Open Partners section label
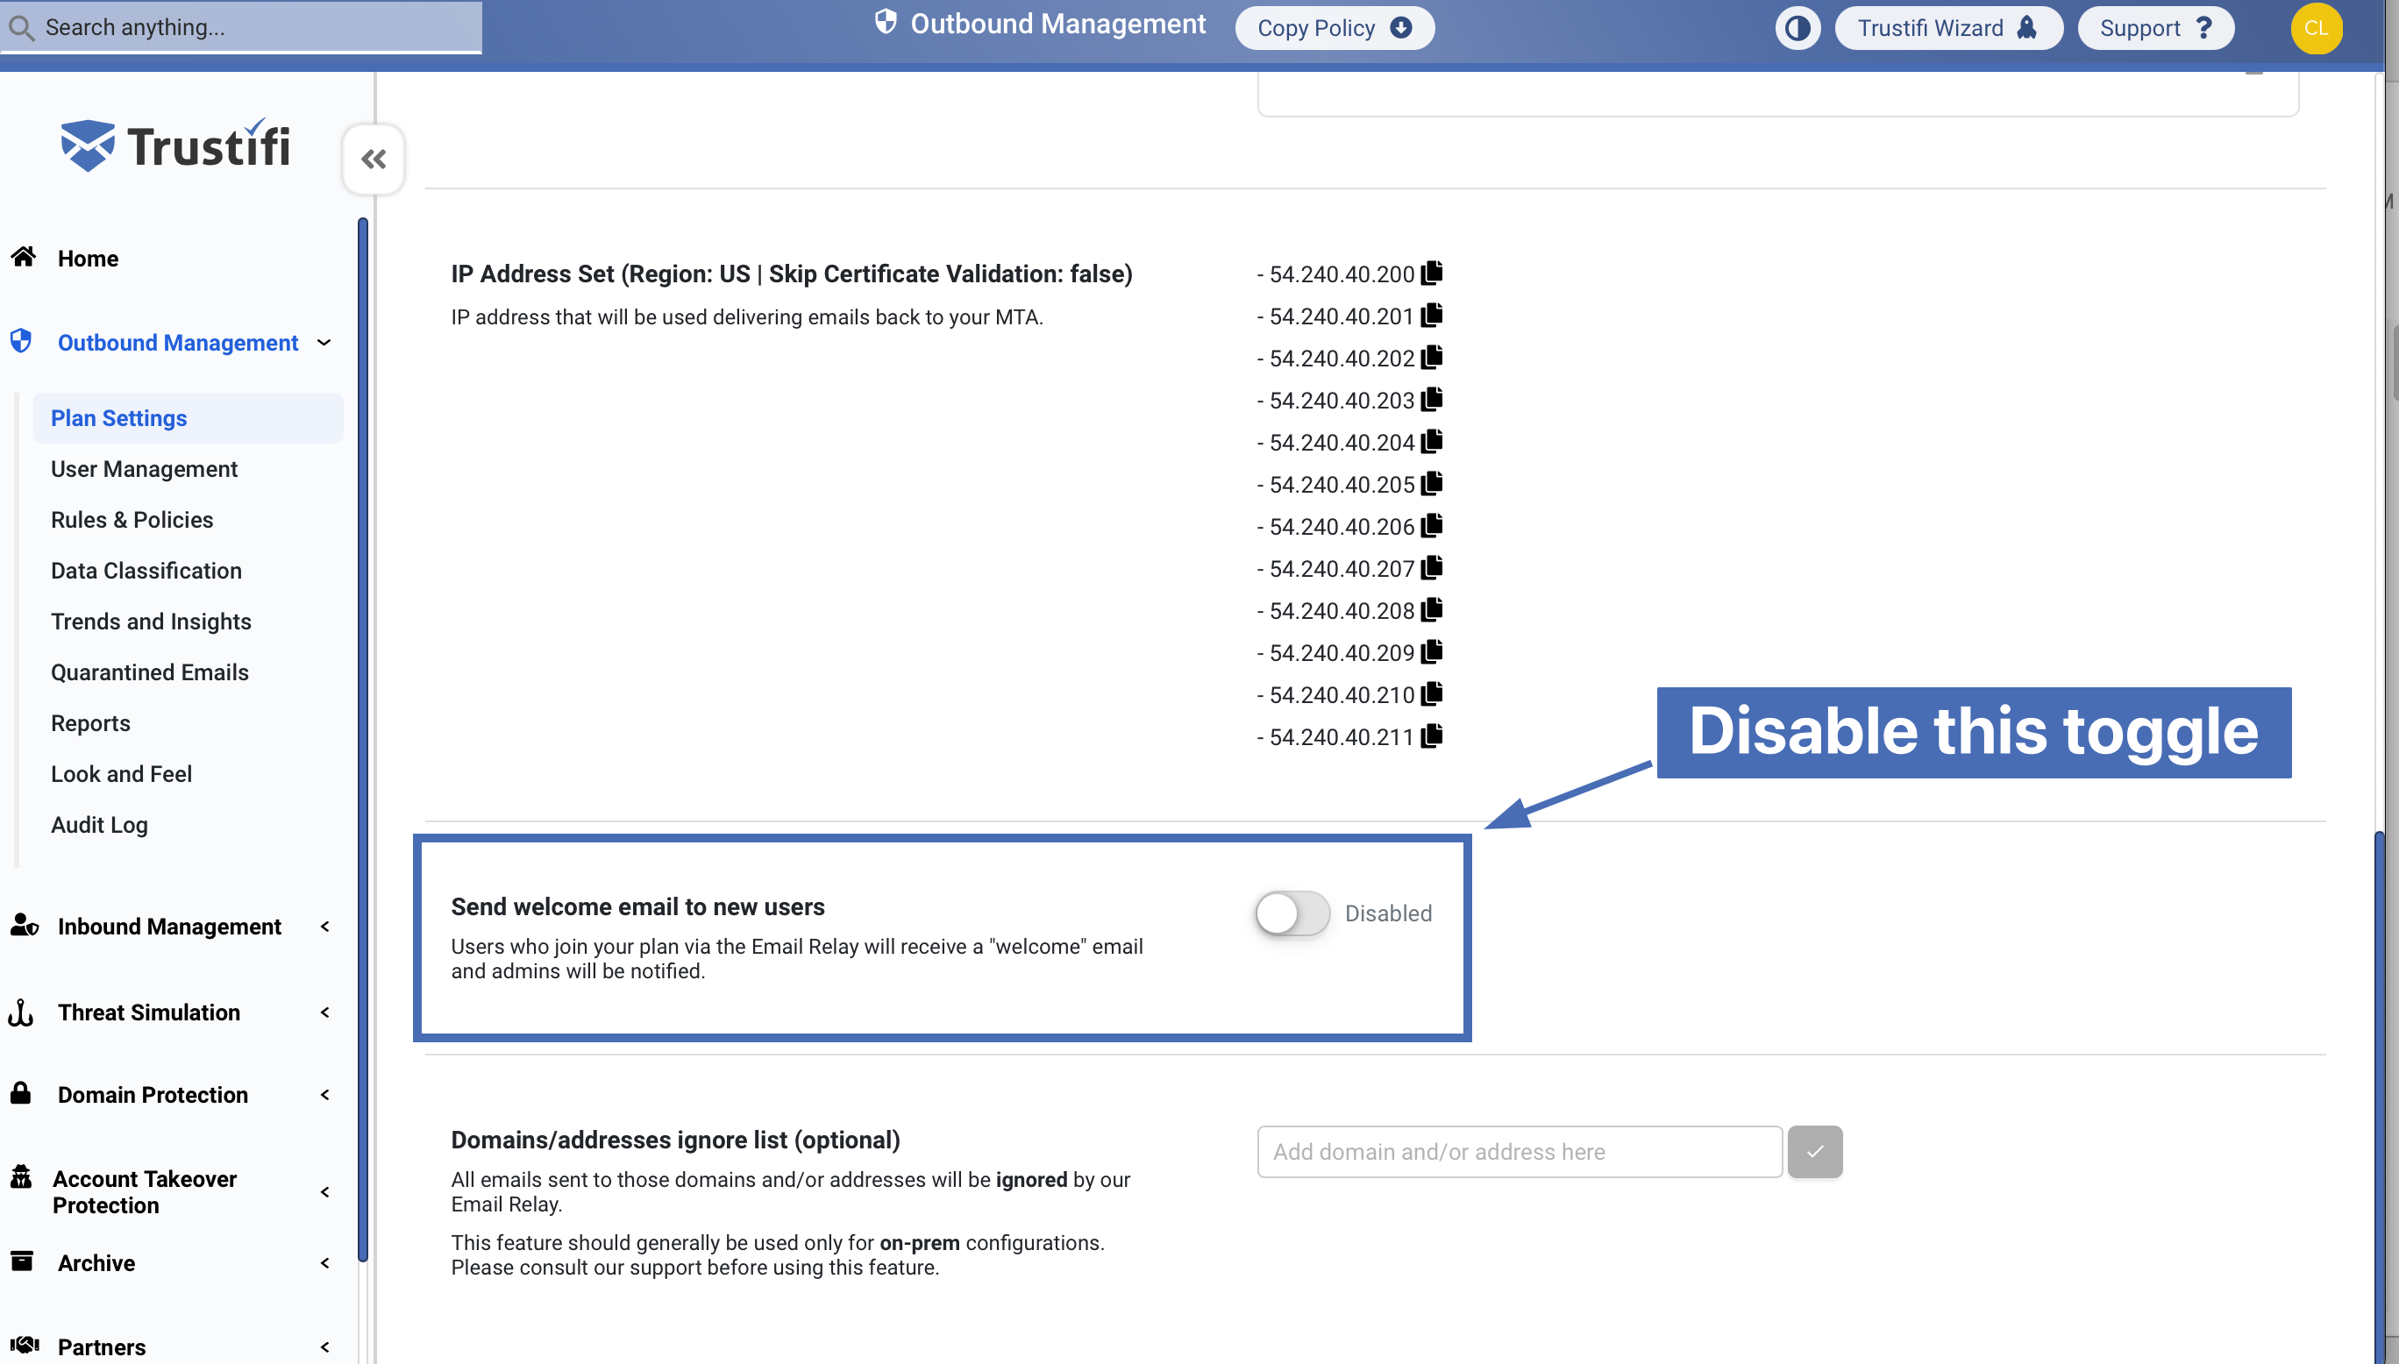This screenshot has width=2399, height=1364. click(x=102, y=1348)
